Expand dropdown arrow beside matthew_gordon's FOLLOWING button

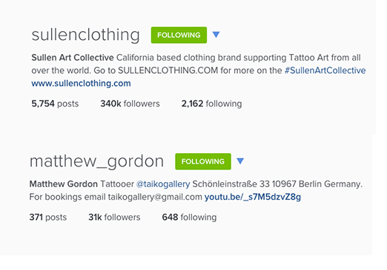point(240,161)
